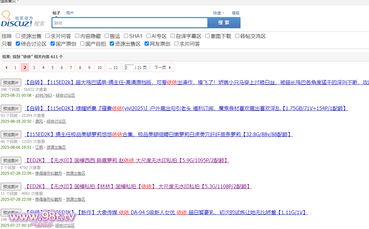Click 预览图片 for the first search result
369x229 pixels.
(11, 82)
